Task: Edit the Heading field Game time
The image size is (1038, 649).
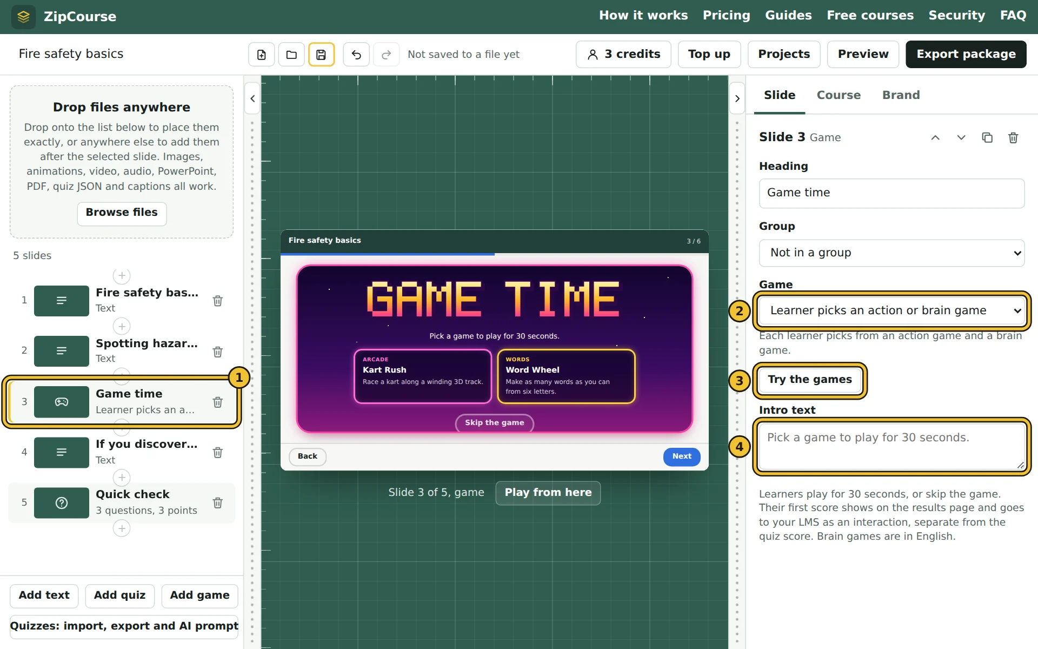Action: 891,194
